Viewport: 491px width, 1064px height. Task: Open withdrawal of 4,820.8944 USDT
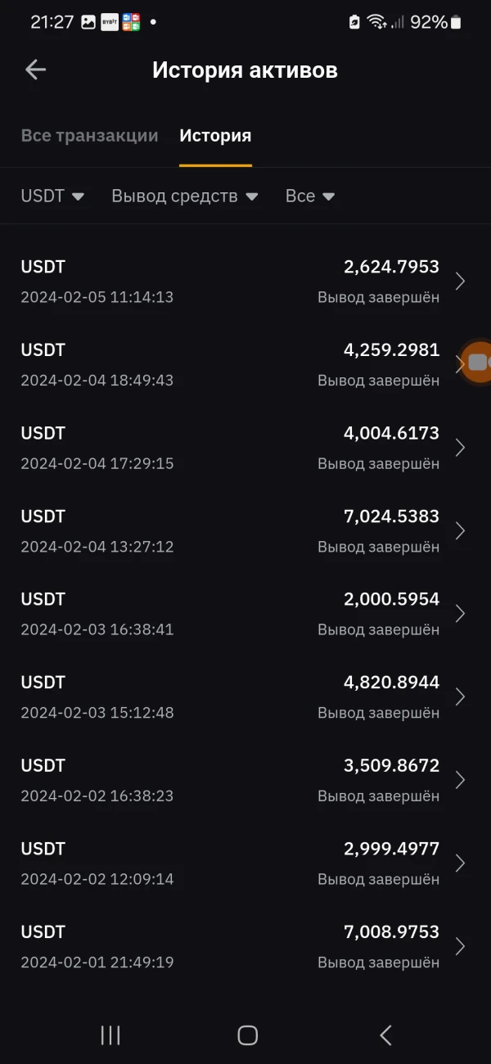229,697
